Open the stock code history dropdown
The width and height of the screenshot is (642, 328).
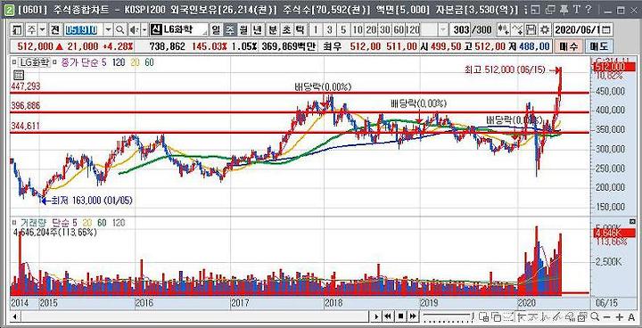108,30
